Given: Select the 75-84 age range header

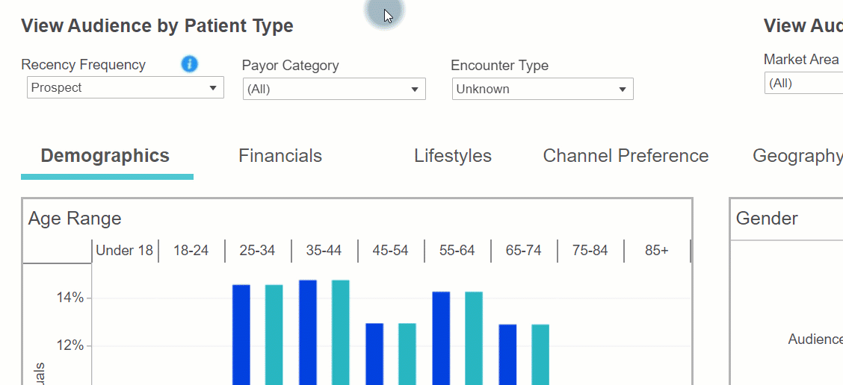Looking at the screenshot, I should point(590,251).
